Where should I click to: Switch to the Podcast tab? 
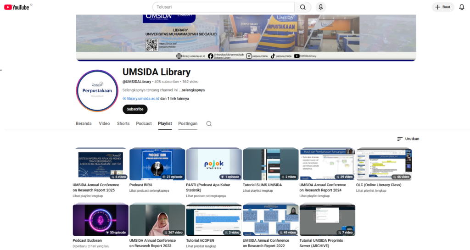click(144, 124)
